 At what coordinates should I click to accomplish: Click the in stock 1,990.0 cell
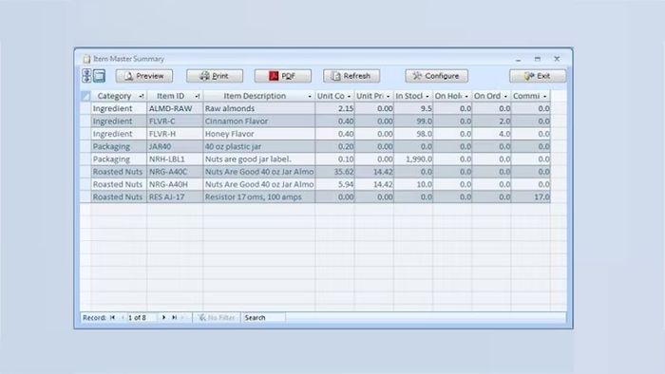click(x=413, y=159)
